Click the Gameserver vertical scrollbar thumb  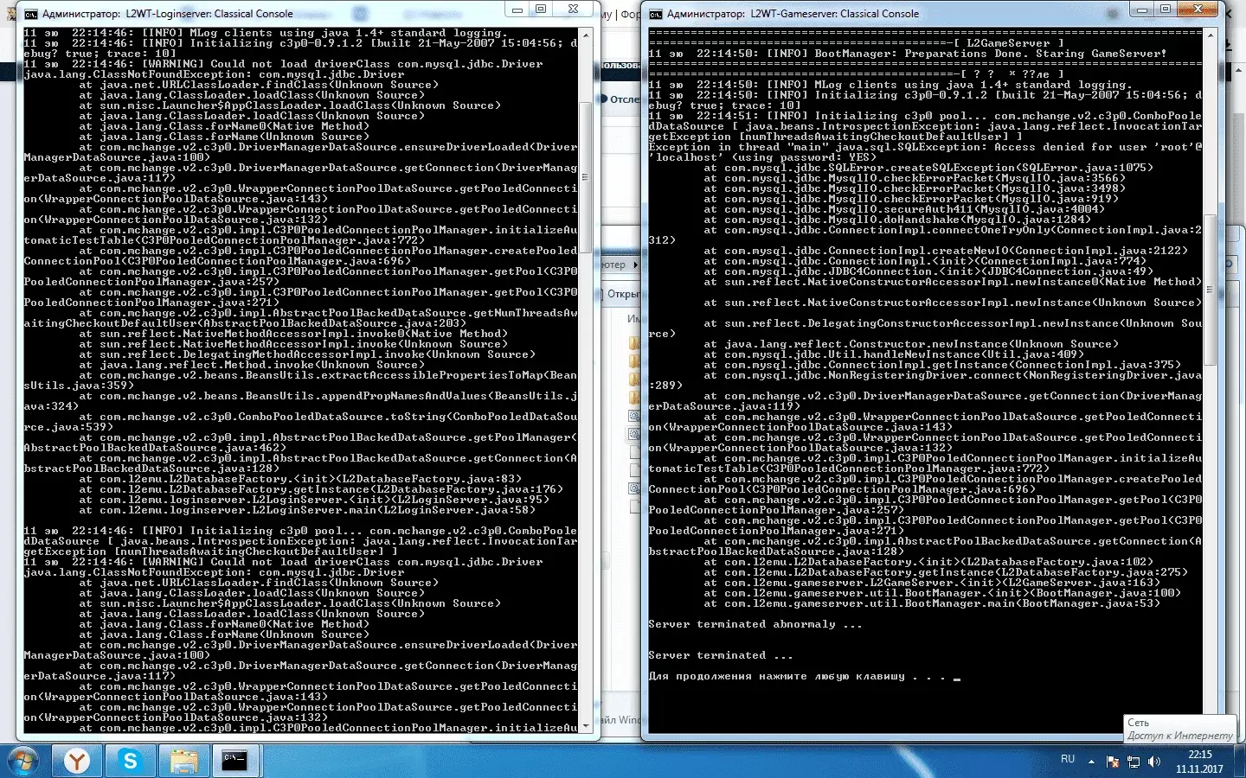point(1211,290)
